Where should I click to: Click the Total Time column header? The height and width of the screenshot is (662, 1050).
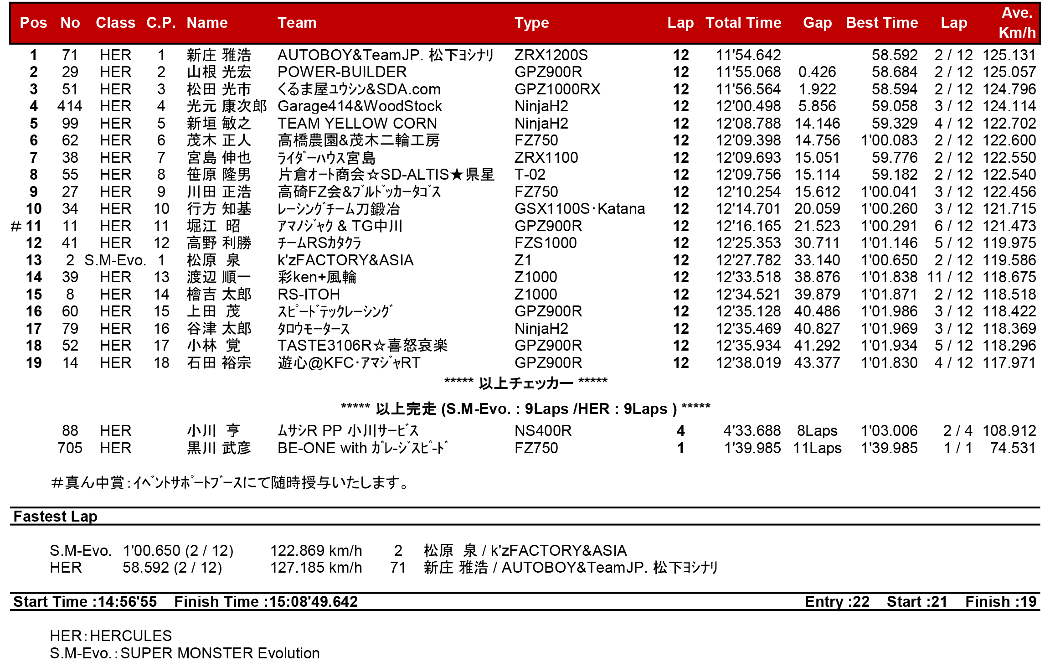pyautogui.click(x=743, y=23)
